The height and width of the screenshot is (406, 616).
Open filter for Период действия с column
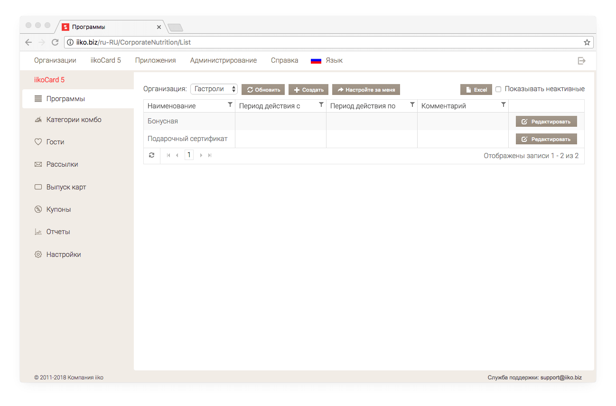pos(321,104)
